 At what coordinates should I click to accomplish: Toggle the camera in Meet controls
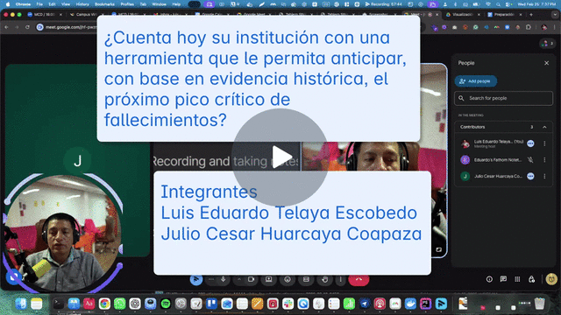[252, 280]
